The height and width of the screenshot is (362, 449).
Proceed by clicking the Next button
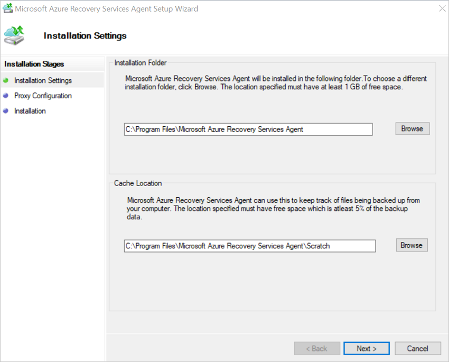point(366,348)
